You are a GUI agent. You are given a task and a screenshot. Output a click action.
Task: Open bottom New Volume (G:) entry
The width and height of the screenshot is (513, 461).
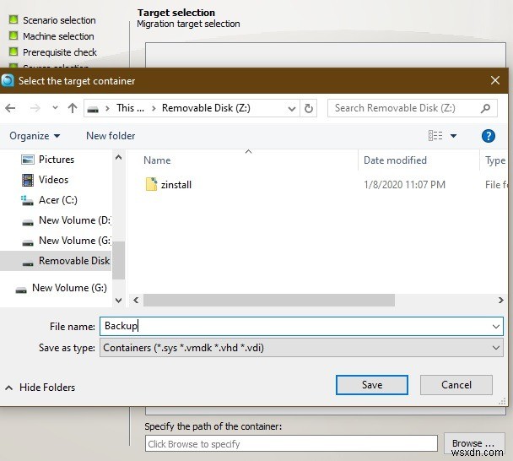coord(69,288)
